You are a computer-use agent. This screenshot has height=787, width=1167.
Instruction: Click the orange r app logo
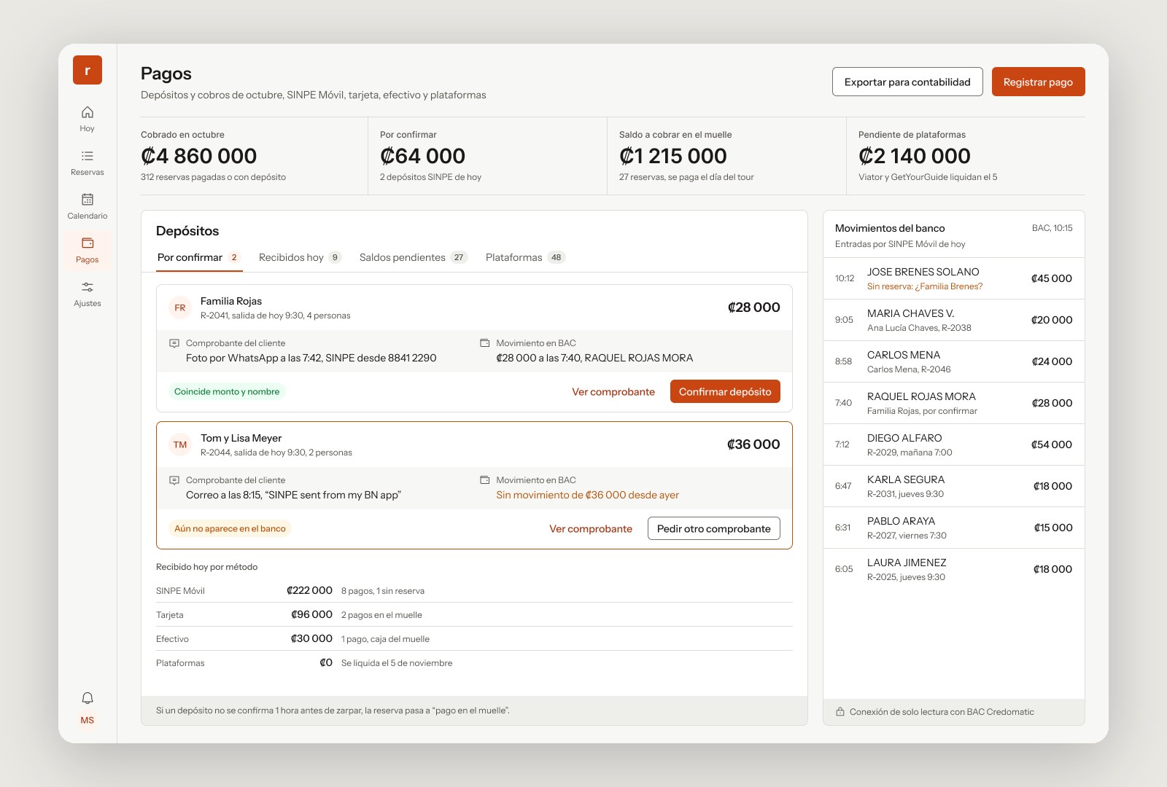pyautogui.click(x=88, y=70)
